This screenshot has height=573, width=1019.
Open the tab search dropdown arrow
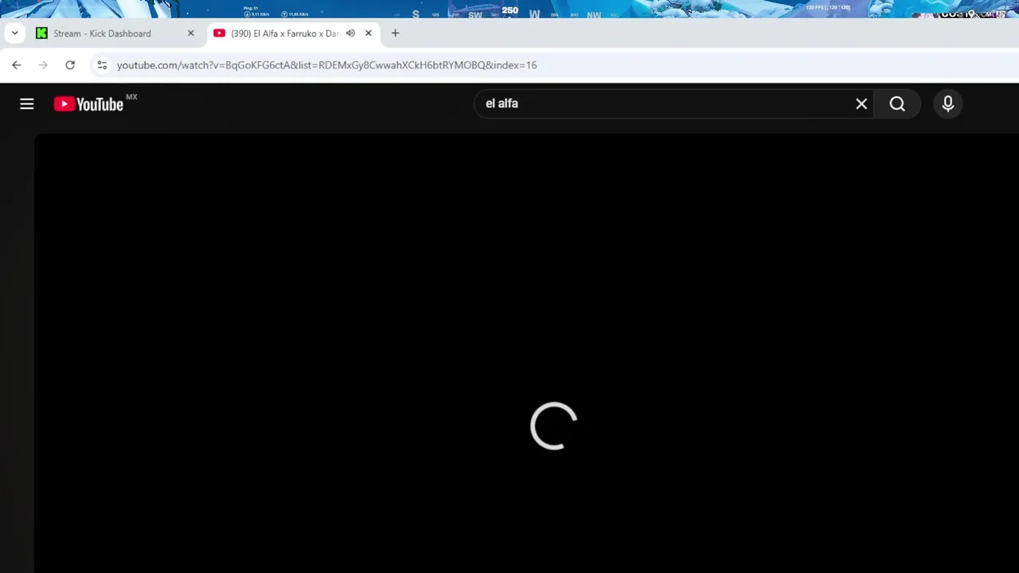[x=14, y=33]
